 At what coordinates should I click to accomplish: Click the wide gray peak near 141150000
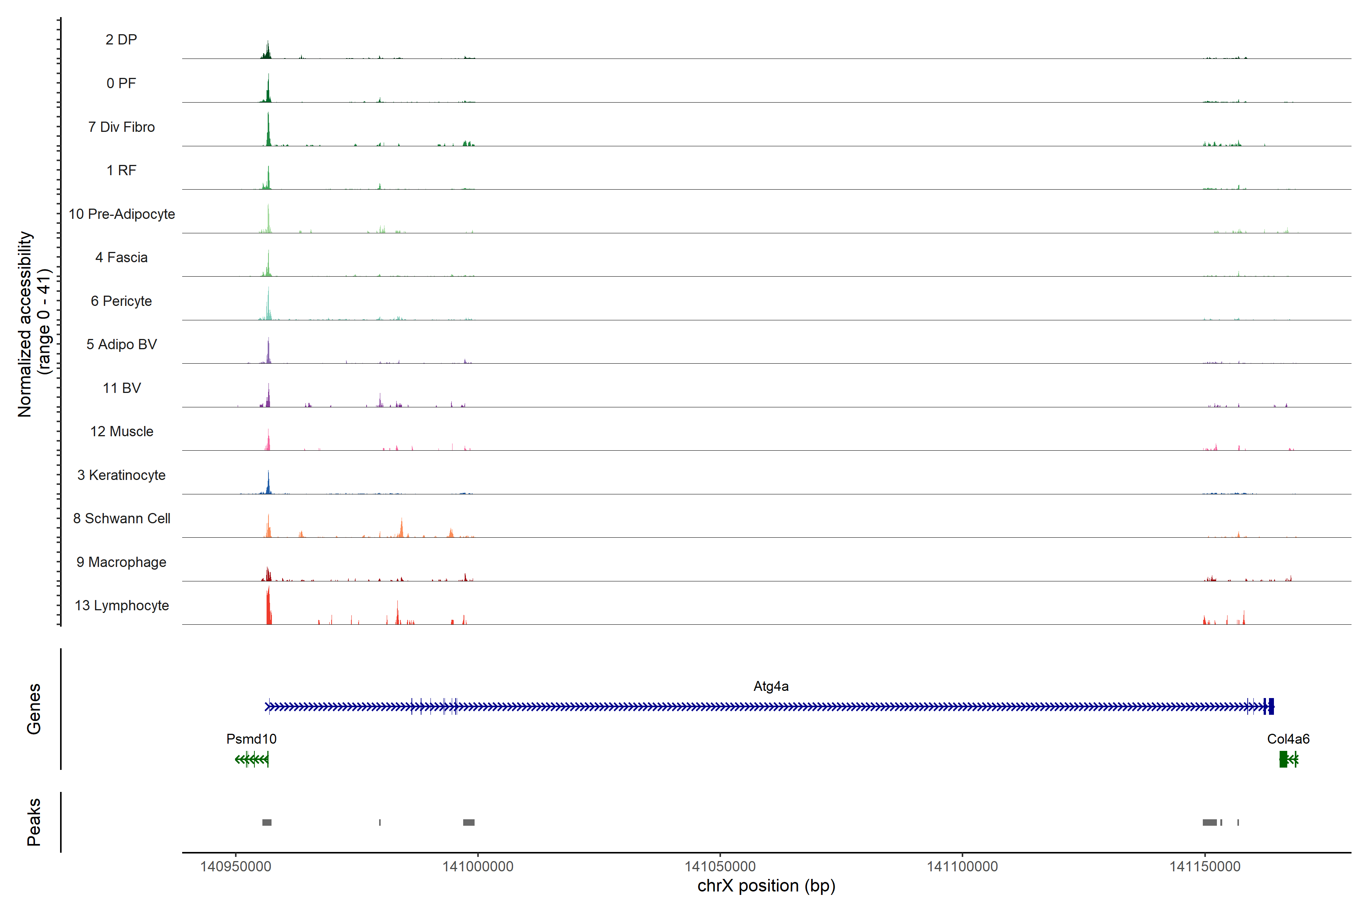click(x=1210, y=822)
